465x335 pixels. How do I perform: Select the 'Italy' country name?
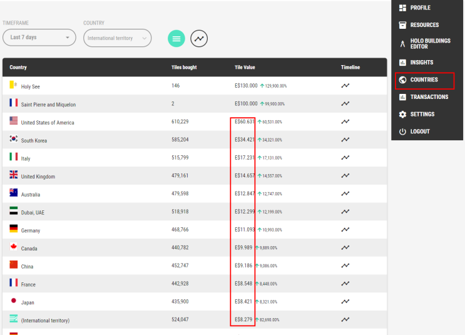click(x=26, y=159)
